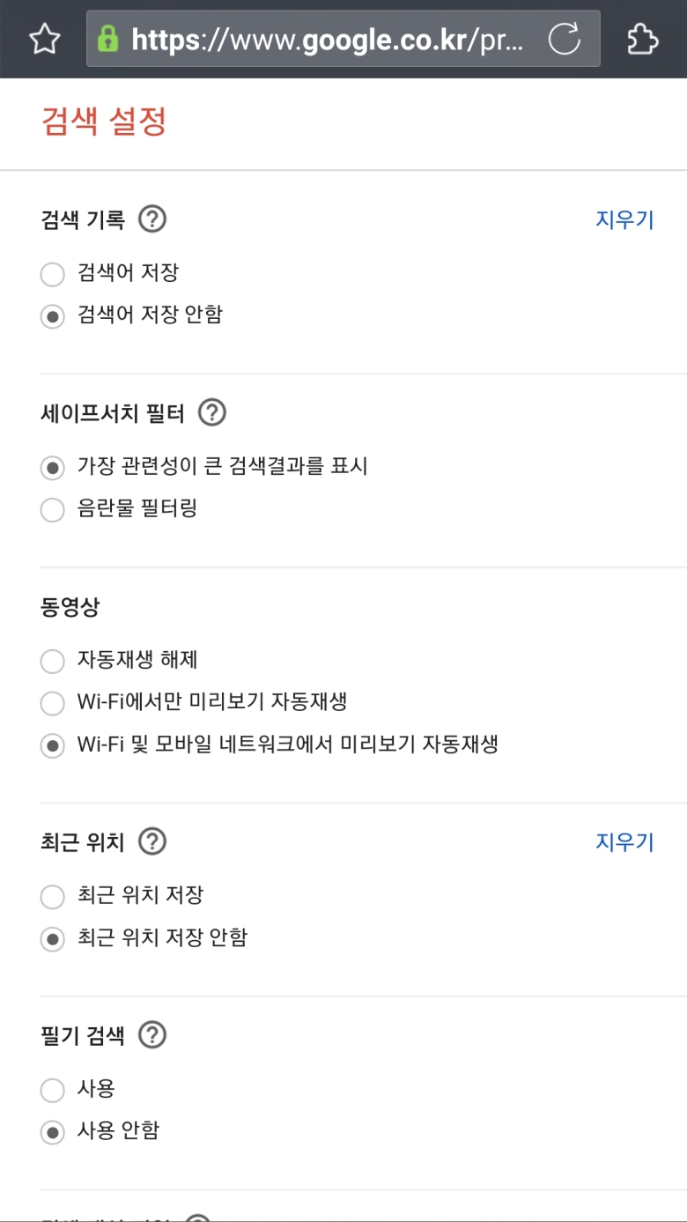Click 지우기 link for 검색 기록
Screen dimensions: 687x1222
click(624, 219)
